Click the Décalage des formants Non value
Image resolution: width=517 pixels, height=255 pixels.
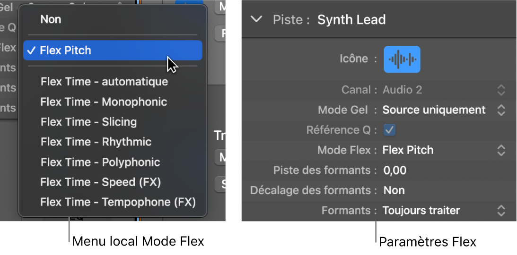pos(394,190)
